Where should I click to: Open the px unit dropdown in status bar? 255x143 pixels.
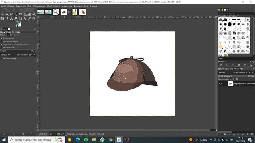click(53, 134)
